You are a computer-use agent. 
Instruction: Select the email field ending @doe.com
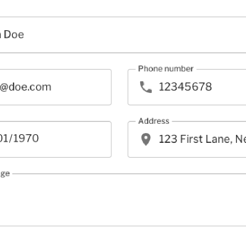coord(55,87)
